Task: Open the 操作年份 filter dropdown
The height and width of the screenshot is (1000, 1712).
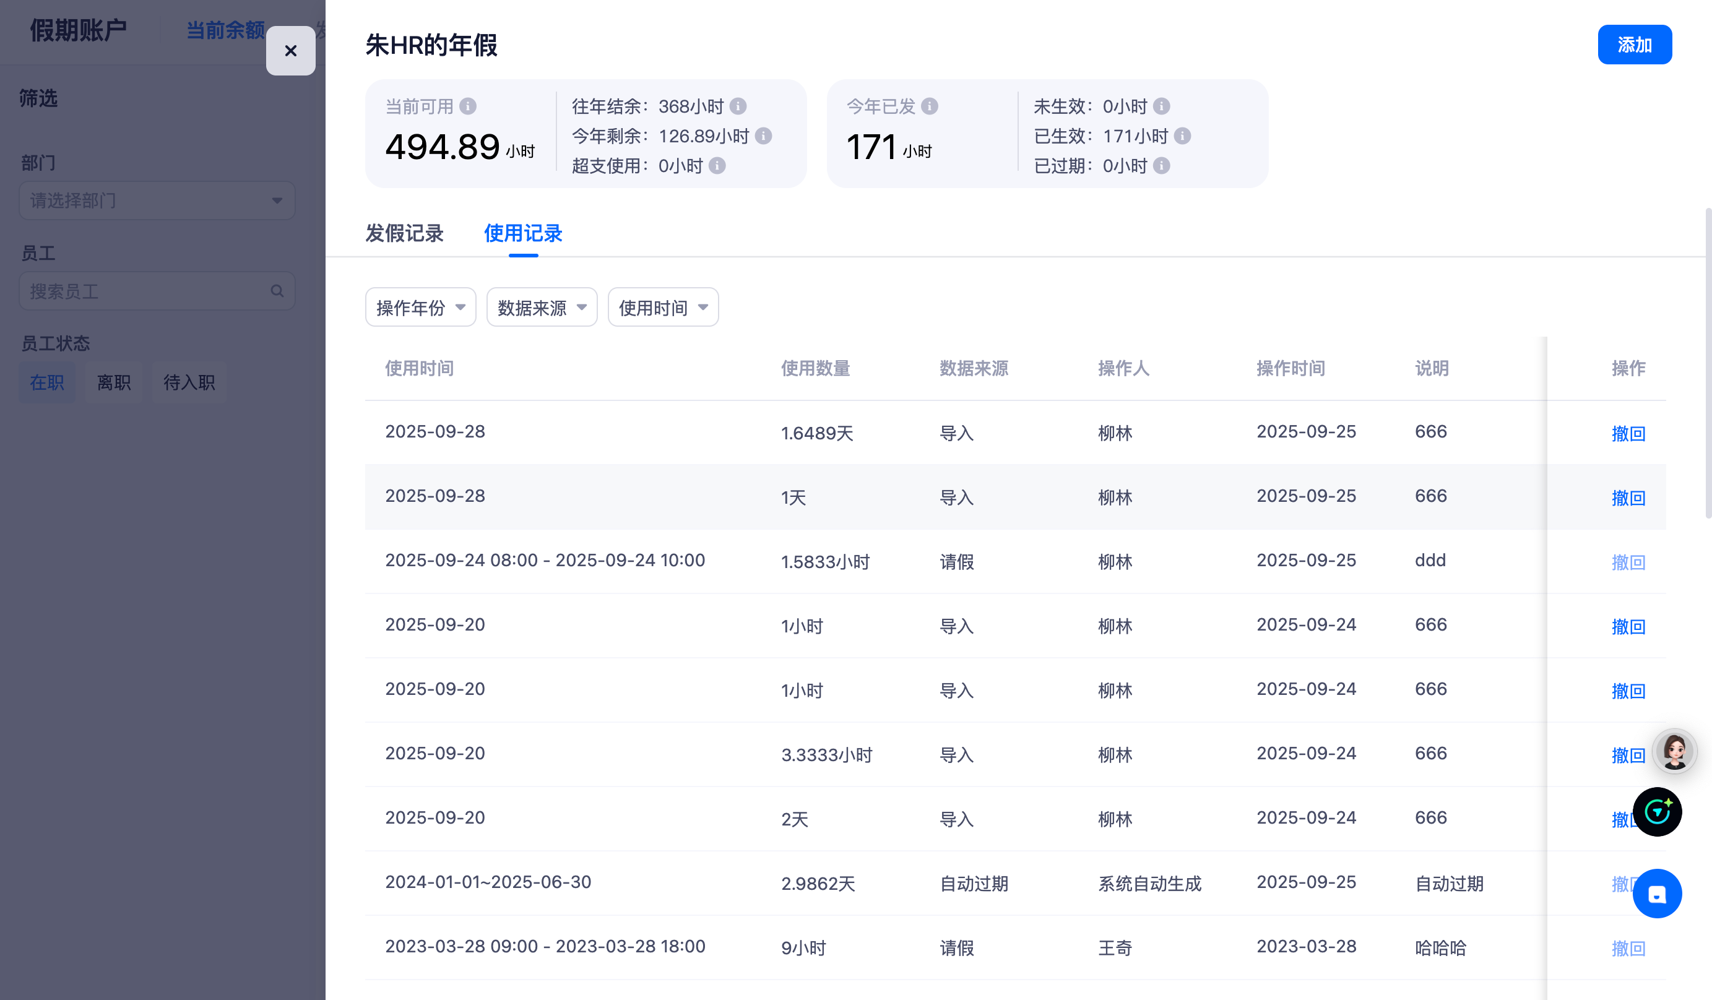Action: coord(420,308)
